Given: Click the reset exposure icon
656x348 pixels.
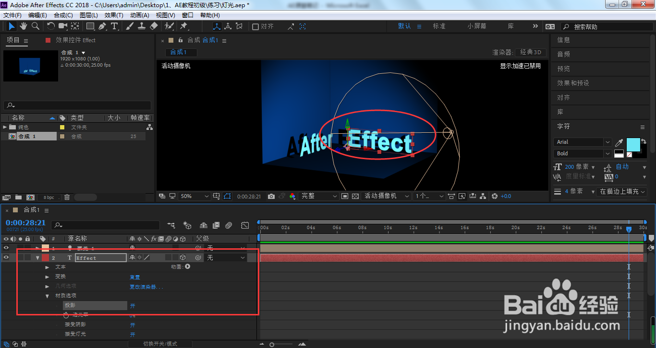Looking at the screenshot, I should point(495,196).
